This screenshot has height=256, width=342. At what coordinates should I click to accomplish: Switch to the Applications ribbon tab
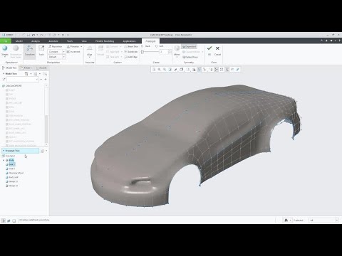coord(129,41)
